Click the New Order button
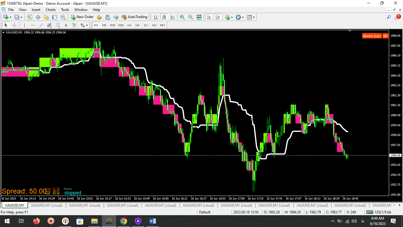 (x=82, y=17)
